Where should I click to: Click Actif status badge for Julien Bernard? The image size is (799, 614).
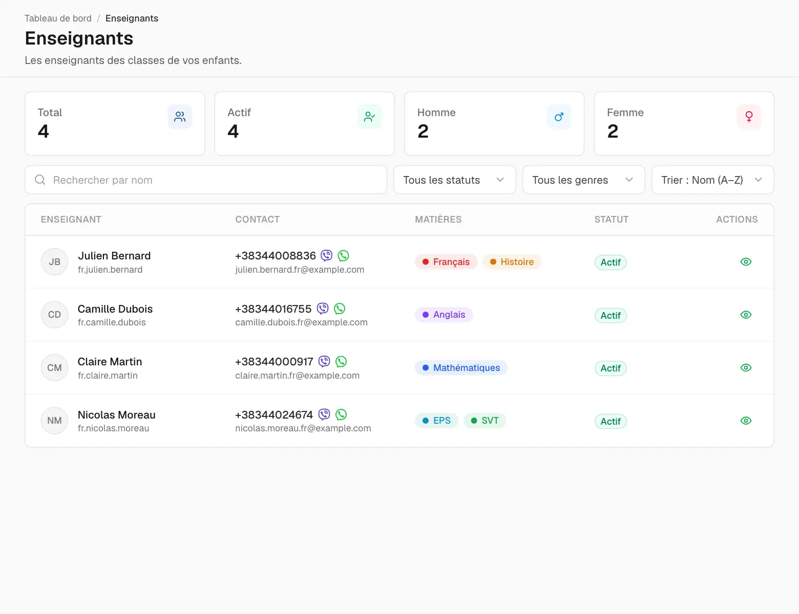[x=611, y=262]
